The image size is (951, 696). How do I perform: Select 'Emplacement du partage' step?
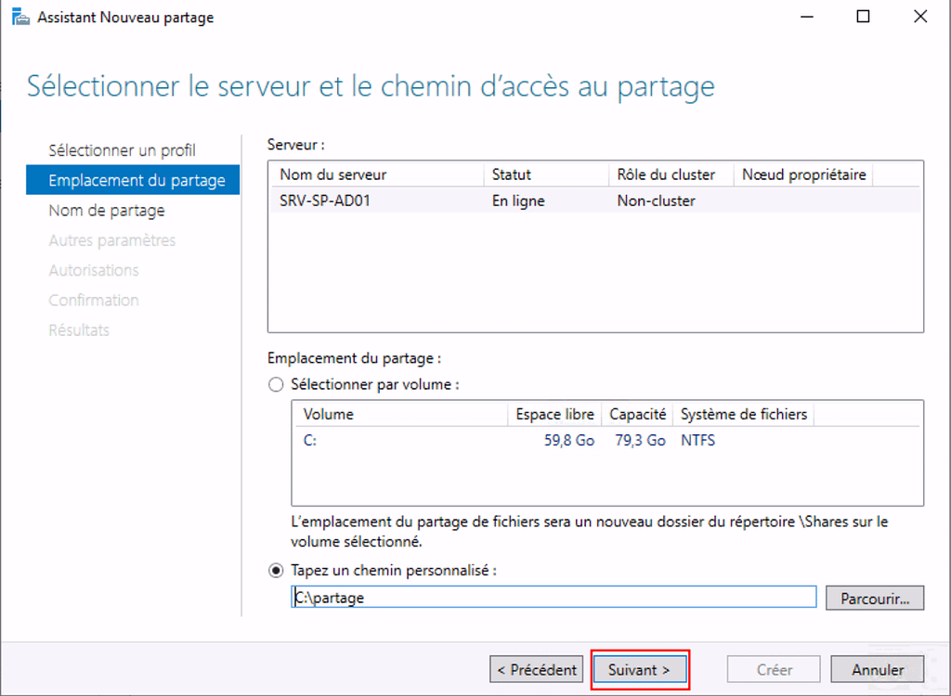tap(136, 180)
